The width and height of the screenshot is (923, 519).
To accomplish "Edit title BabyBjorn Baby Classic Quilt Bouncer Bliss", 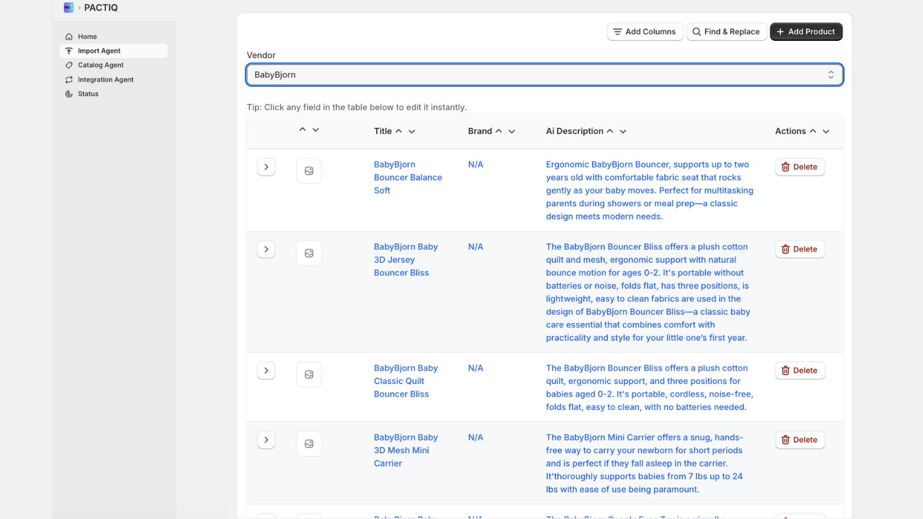I will click(406, 381).
